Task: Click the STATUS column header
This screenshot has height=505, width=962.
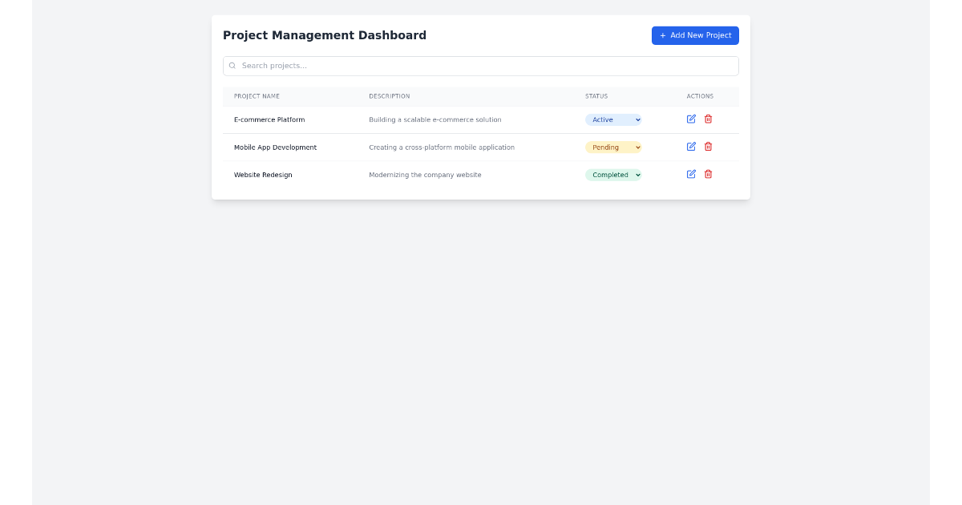Action: pyautogui.click(x=596, y=95)
